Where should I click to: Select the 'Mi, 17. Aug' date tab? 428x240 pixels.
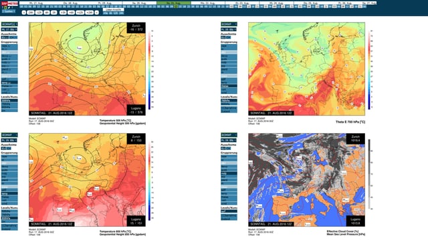click(37, 3)
